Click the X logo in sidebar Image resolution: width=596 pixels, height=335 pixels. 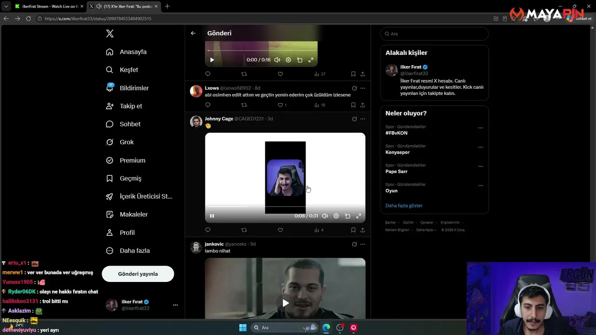click(110, 33)
